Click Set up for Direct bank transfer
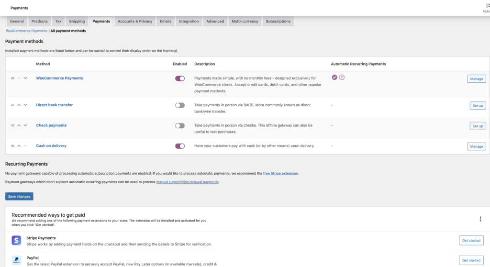490x267 pixels. [x=478, y=106]
